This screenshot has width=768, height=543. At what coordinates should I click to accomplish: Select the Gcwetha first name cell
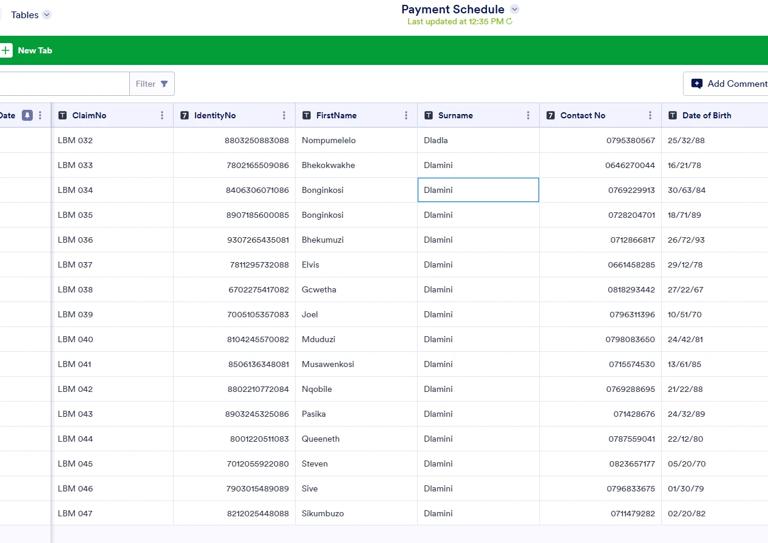pyautogui.click(x=356, y=289)
